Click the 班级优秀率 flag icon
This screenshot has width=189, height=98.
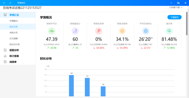(99, 31)
